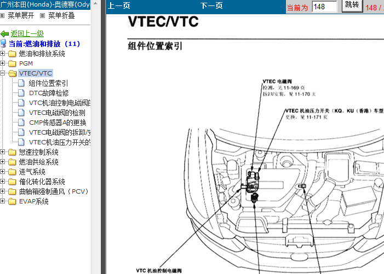Viewport: 384px width, 274px height.
Task: Open VTEC电磁阀的检测 in the tree
Action: [57, 113]
